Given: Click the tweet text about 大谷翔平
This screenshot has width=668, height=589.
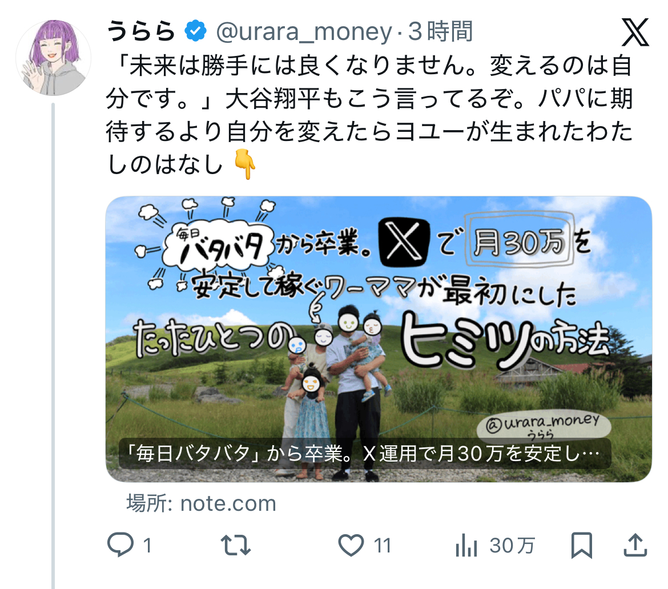Looking at the screenshot, I should tap(369, 115).
